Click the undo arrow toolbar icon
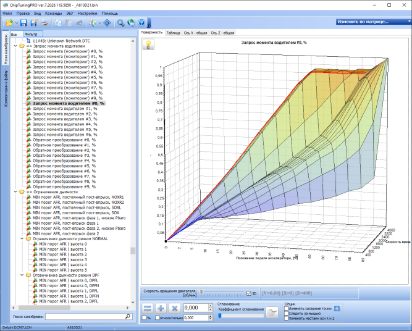This screenshot has height=331, width=412. click(79, 23)
